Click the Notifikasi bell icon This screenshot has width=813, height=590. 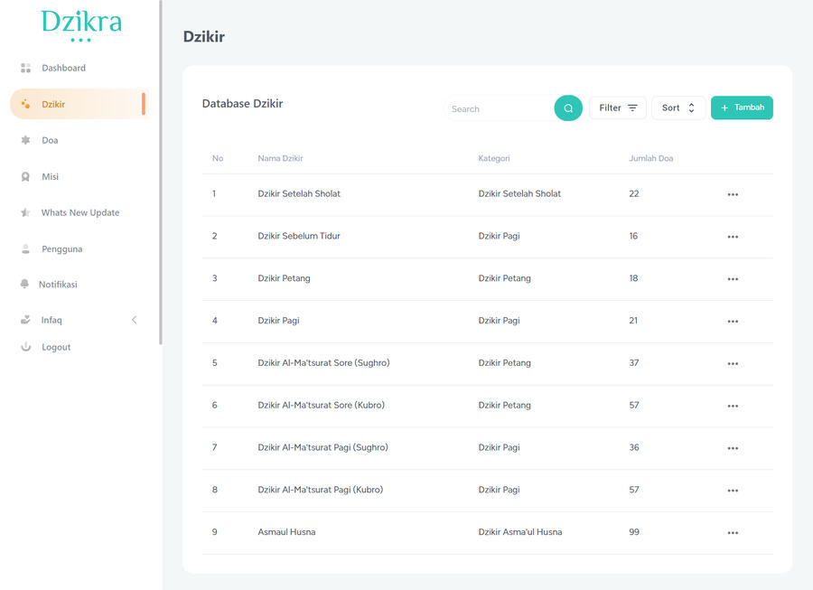coord(25,285)
